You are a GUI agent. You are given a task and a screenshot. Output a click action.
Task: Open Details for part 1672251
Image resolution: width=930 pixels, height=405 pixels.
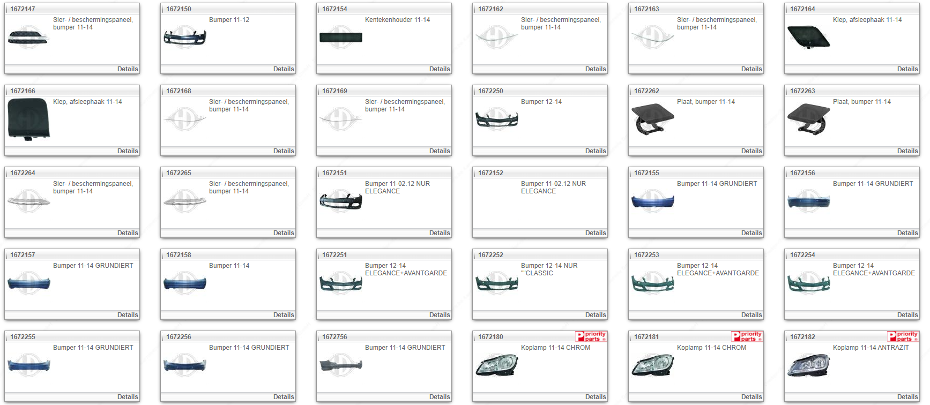coord(440,315)
